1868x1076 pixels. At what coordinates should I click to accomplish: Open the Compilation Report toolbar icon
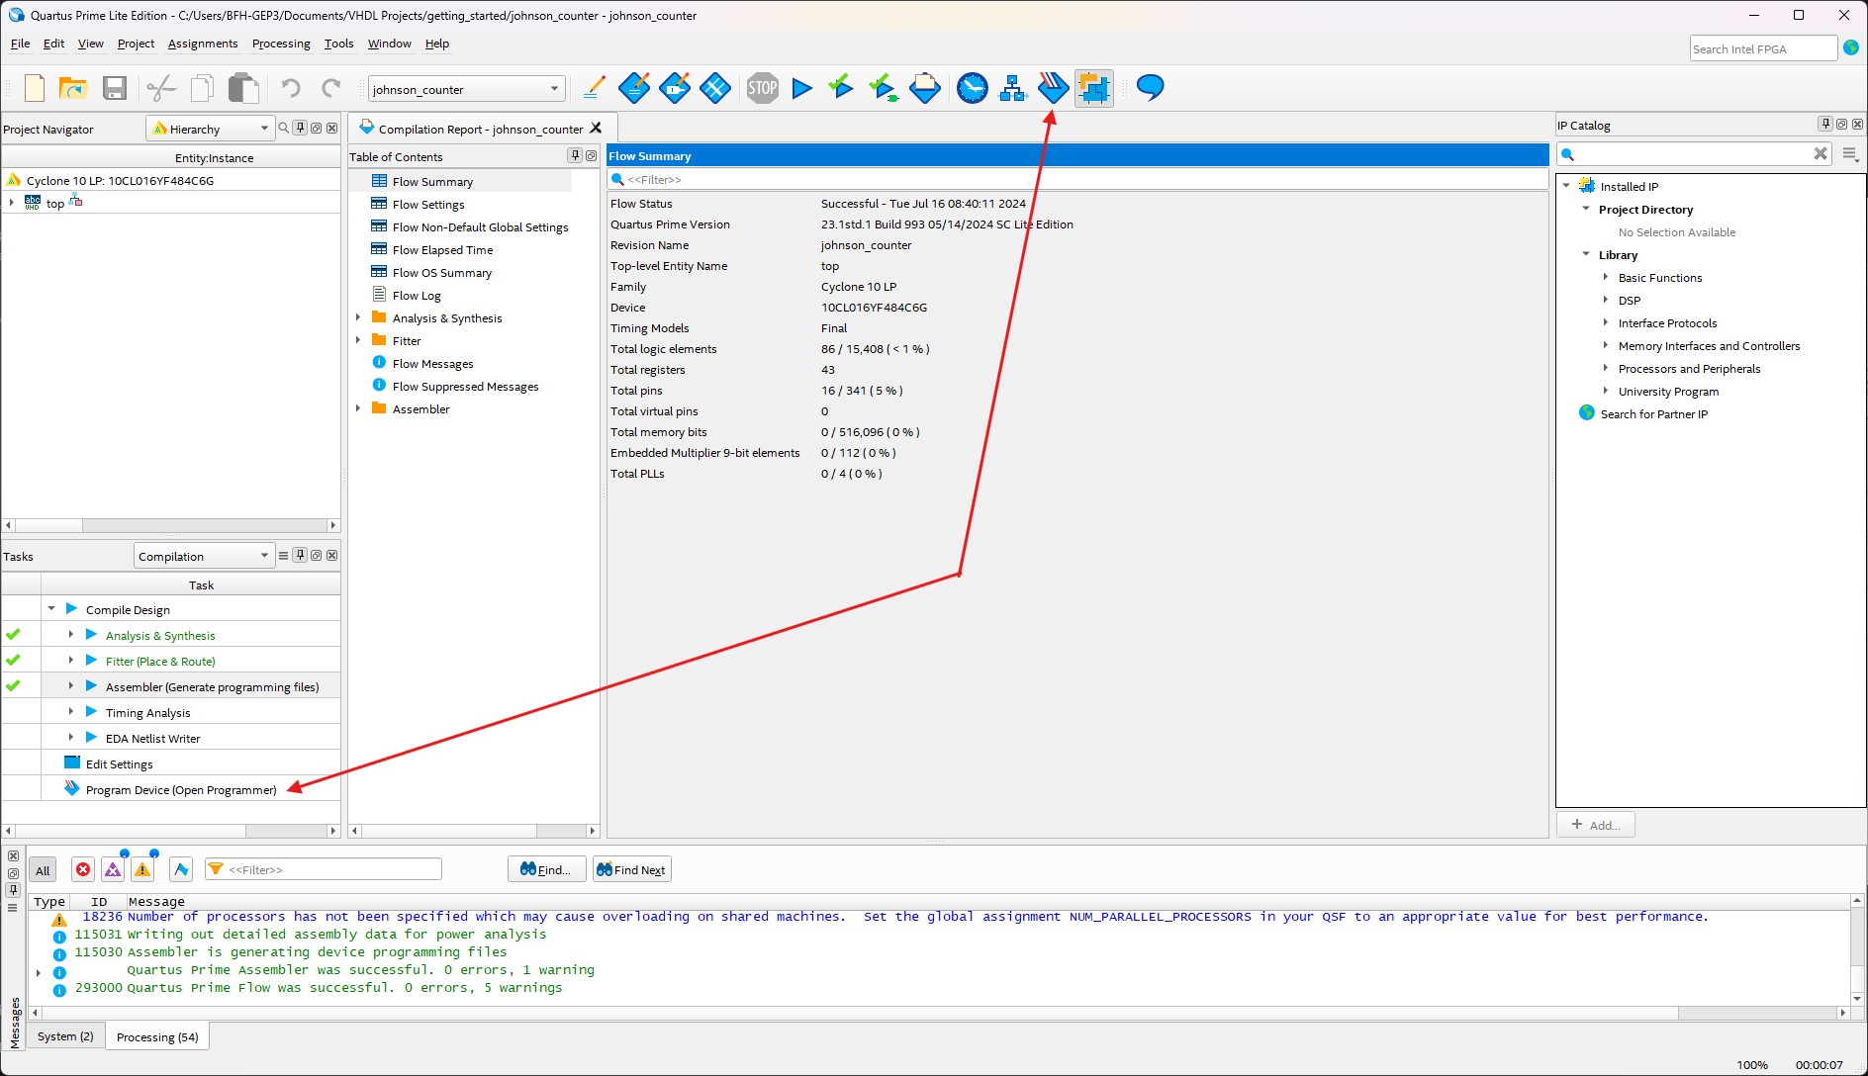924,88
